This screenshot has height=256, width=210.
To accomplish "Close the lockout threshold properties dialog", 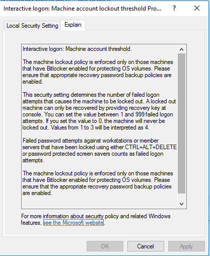I will [x=197, y=8].
